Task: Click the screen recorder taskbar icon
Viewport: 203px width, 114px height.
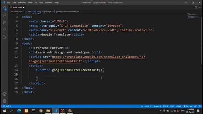Action: 62,111
